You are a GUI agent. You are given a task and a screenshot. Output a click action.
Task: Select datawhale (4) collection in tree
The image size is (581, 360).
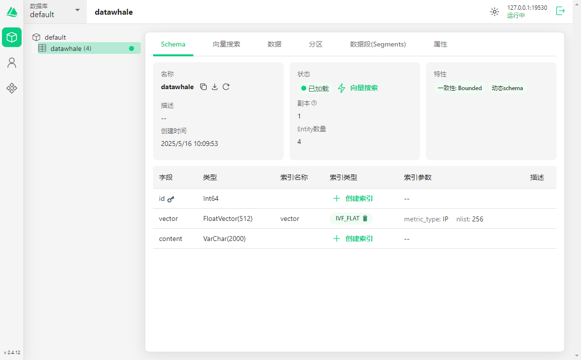[71, 48]
